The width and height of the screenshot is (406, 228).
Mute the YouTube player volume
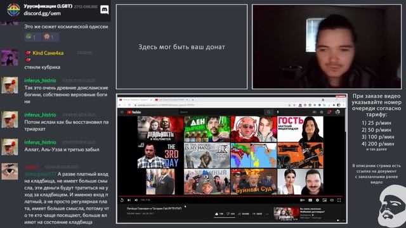click(136, 200)
